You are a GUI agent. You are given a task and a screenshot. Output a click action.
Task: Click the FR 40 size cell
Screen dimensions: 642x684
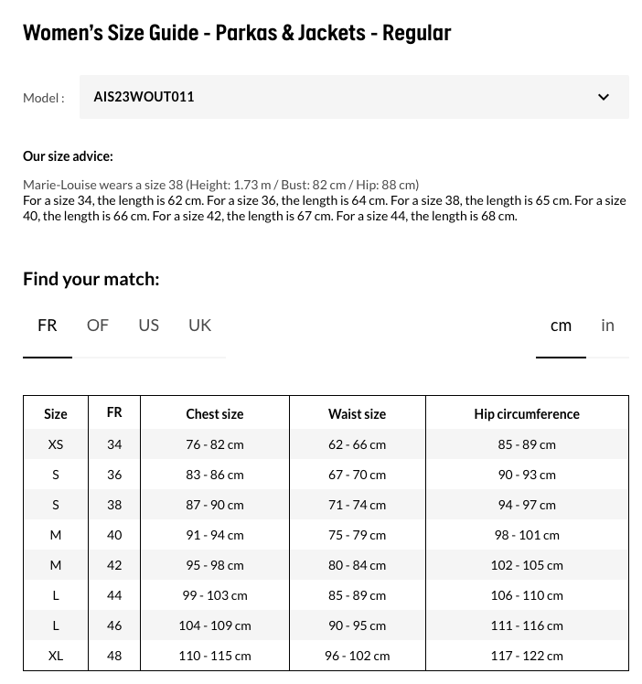pos(114,535)
